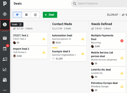Viewport: 127px width, 93px height.
Task: Open Products box icon in sidebar
Action: tap(5, 80)
